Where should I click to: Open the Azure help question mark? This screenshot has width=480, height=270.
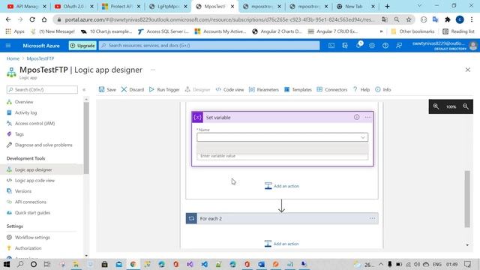pos(385,46)
